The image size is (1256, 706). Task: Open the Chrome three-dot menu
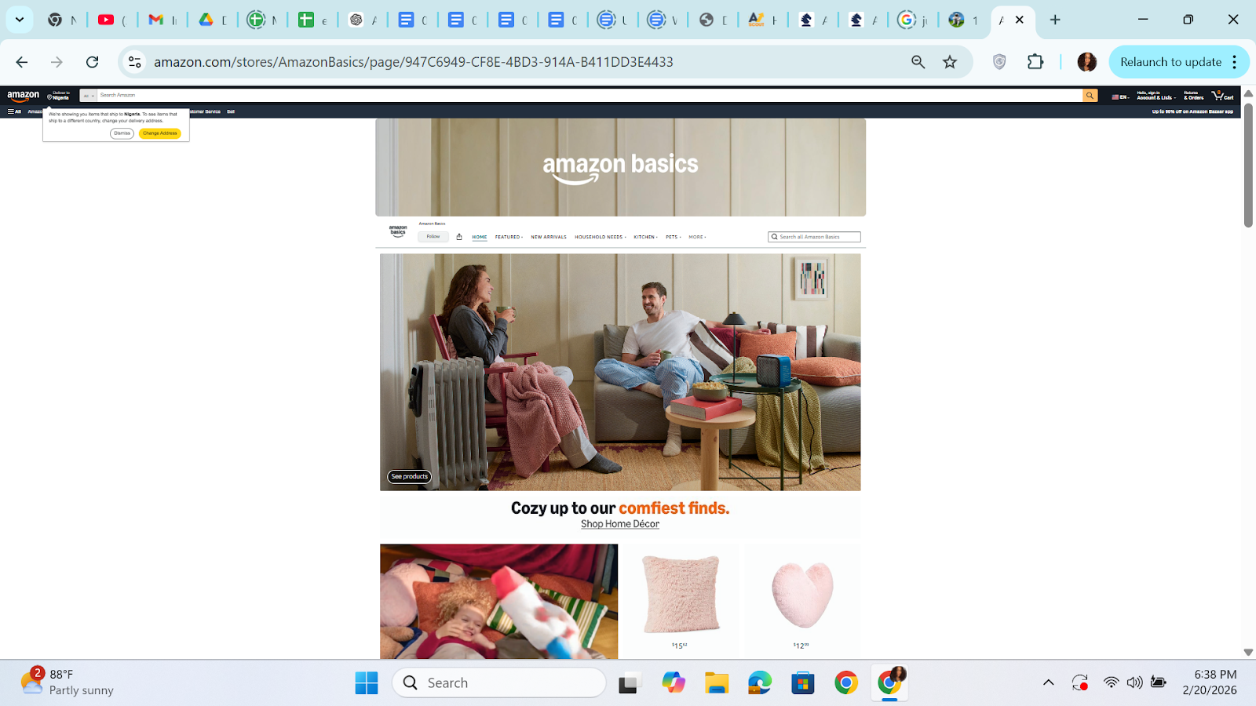tap(1235, 62)
